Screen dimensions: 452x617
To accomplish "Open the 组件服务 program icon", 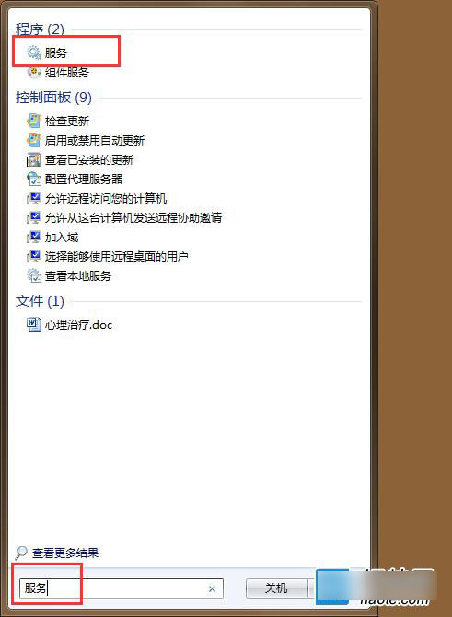I will (x=34, y=73).
